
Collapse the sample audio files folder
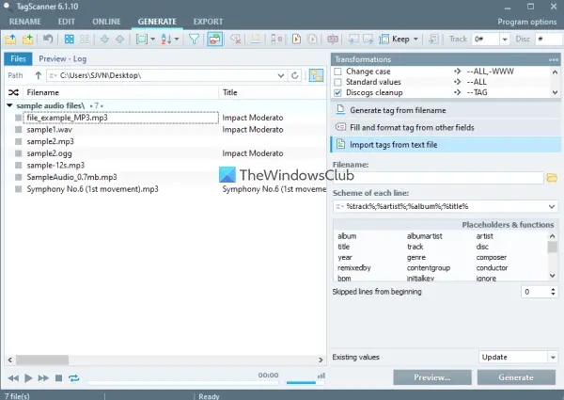[x=9, y=105]
